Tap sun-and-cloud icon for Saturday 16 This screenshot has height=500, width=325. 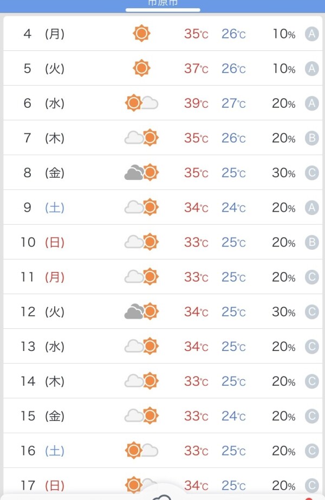click(x=141, y=451)
